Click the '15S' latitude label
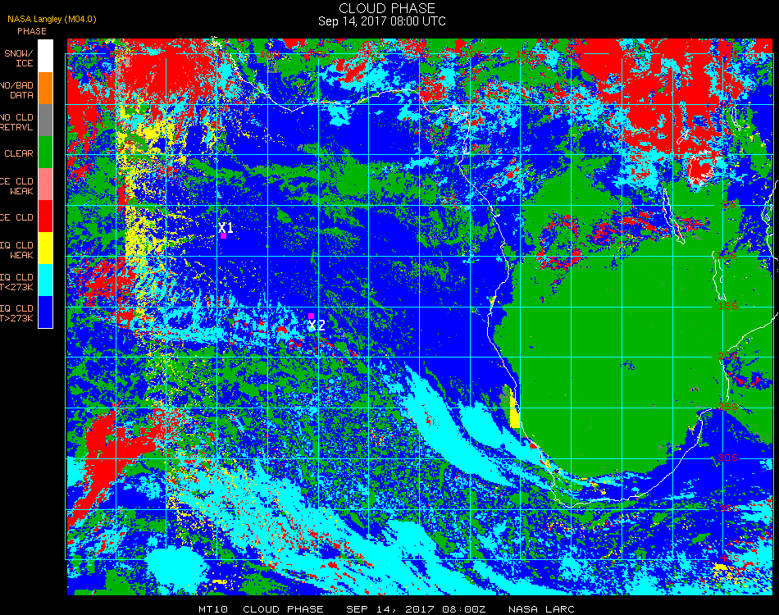The image size is (779, 615). click(x=728, y=306)
